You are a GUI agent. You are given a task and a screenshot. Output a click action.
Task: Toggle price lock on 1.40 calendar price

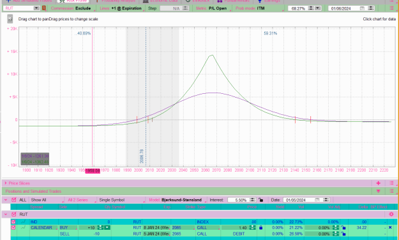[x=261, y=227]
